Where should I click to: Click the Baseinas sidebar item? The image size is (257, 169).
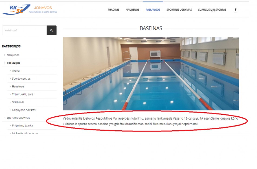click(18, 86)
